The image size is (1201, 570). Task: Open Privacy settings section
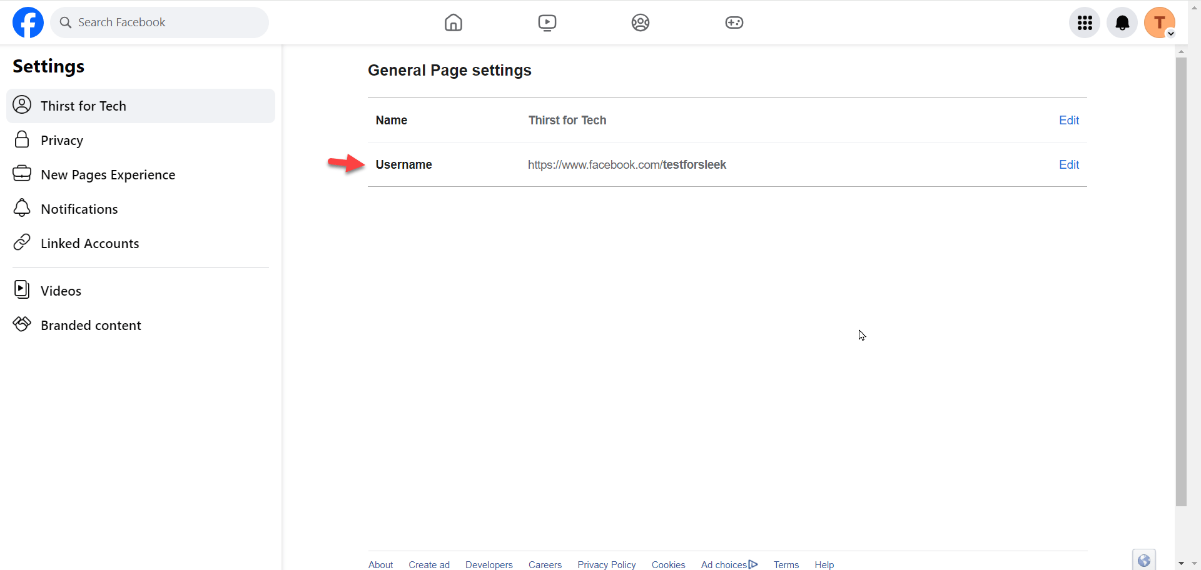click(x=62, y=140)
